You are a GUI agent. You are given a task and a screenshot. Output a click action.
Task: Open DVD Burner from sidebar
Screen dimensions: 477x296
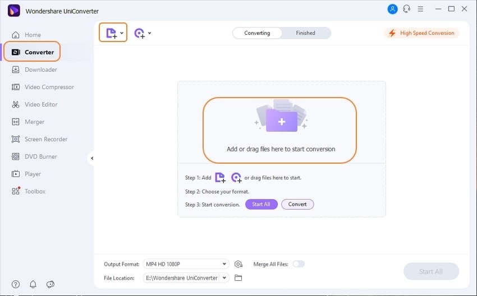(x=34, y=156)
